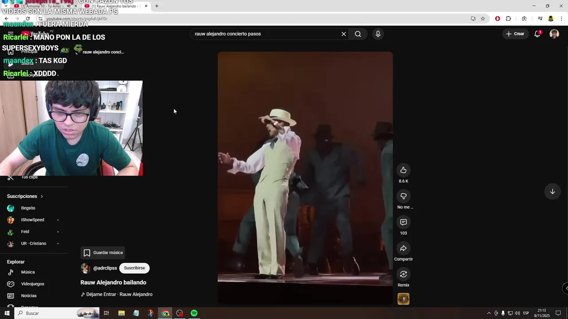
Task: Open the media controls icon
Action: (x=540, y=19)
